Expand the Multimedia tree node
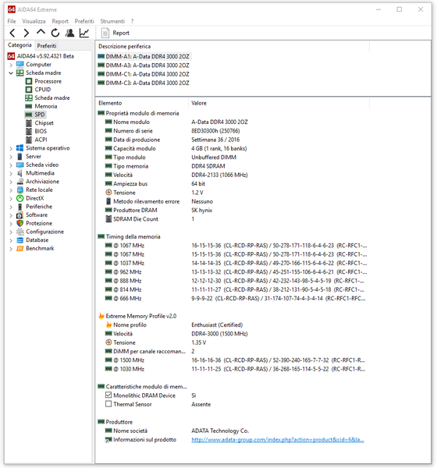Screen dimensions: 437x468 coord(11,173)
